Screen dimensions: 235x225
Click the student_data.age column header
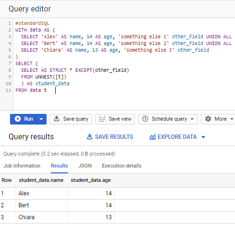(x=91, y=180)
